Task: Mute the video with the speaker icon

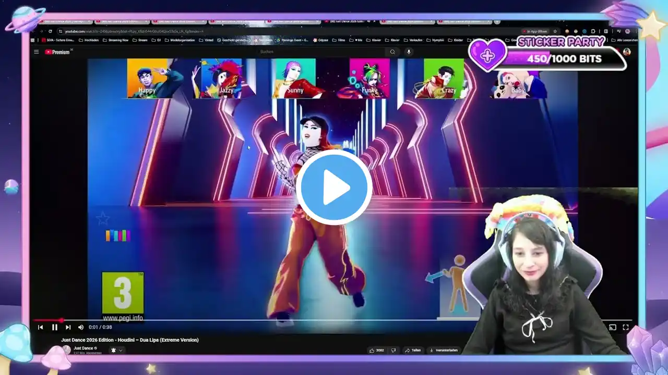Action: click(80, 327)
